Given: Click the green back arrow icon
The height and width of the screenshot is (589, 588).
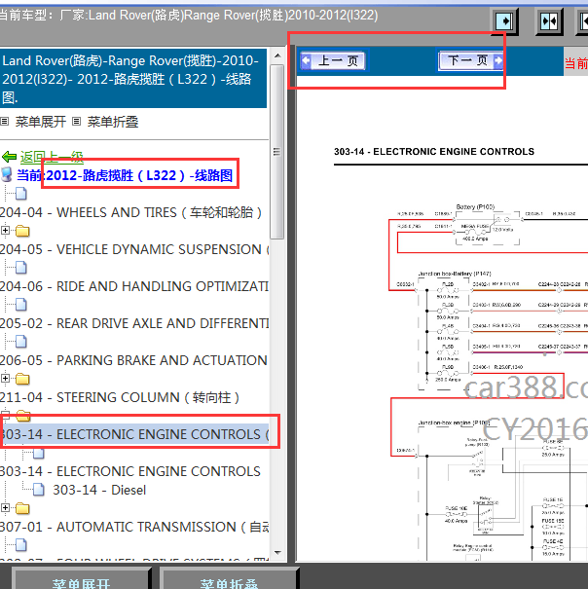Looking at the screenshot, I should [9, 157].
